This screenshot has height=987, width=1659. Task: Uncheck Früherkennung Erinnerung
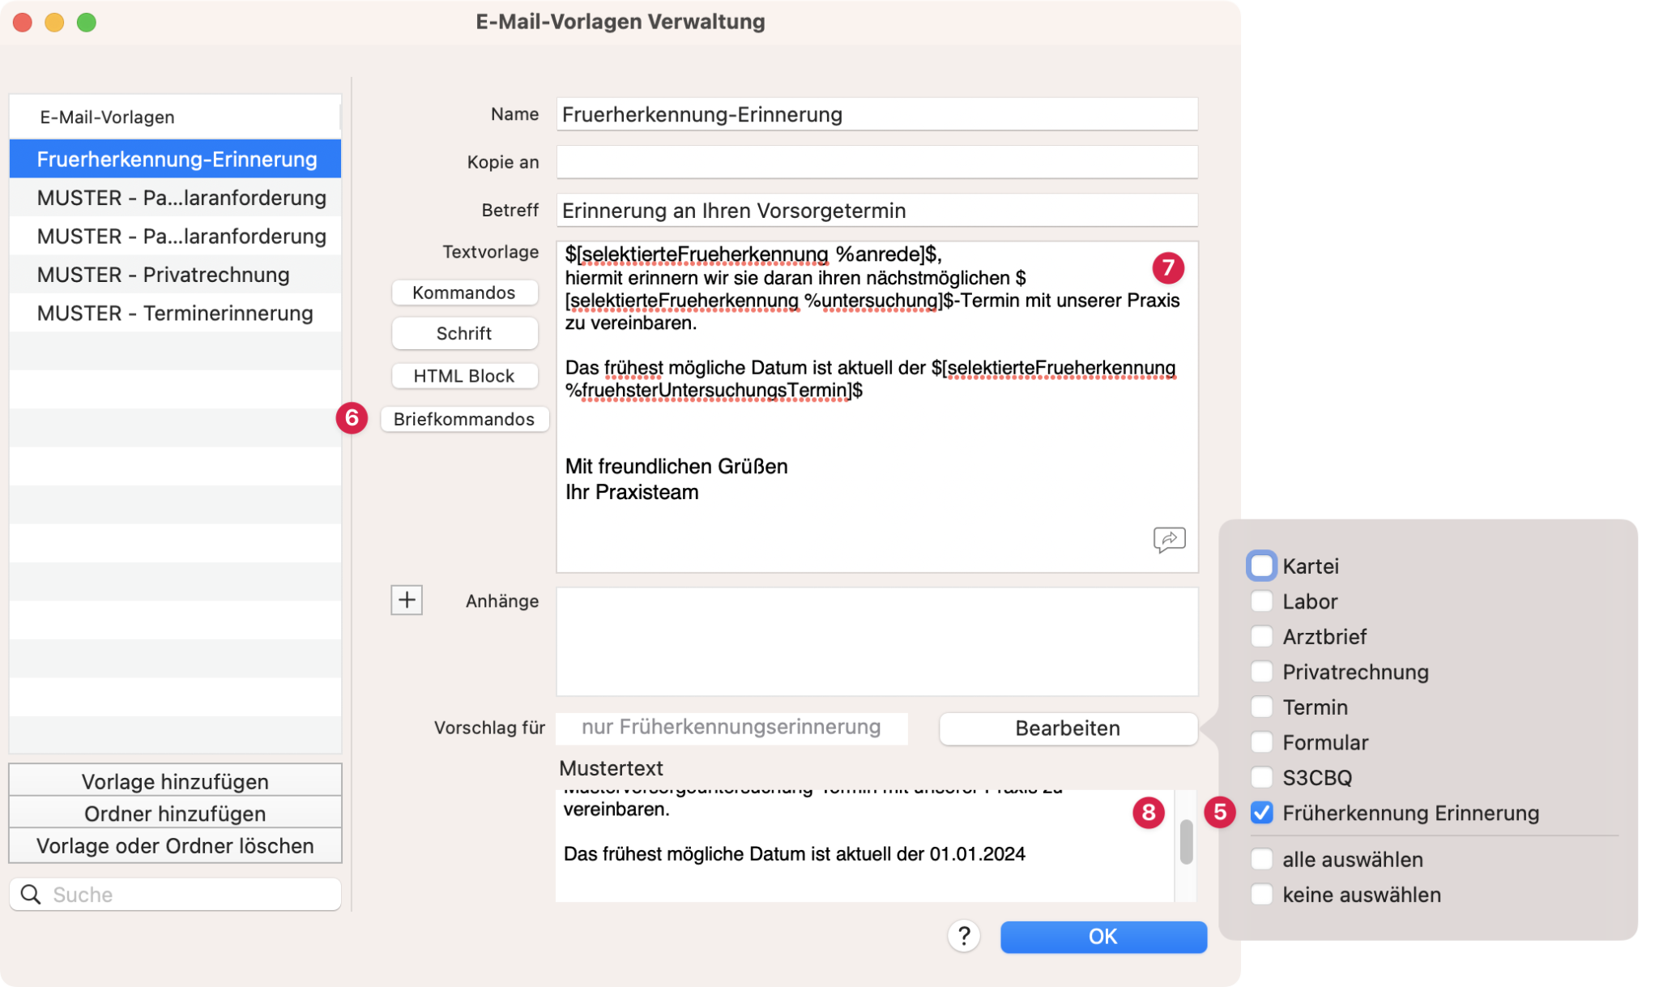pos(1261,813)
